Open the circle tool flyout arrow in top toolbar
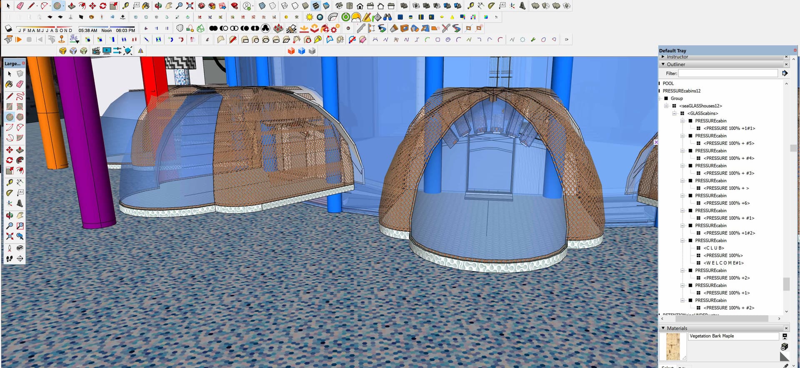800x368 pixels. click(62, 6)
